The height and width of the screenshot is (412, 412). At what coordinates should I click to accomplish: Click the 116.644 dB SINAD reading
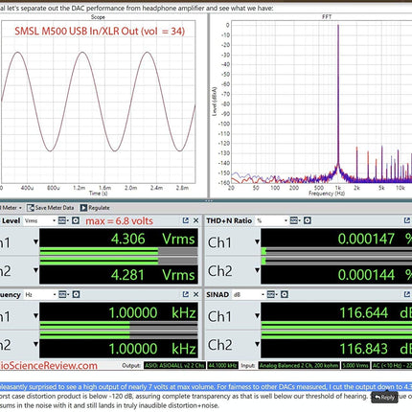point(375,312)
